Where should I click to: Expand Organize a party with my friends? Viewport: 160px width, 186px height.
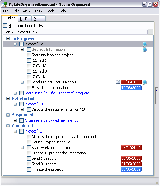[x=15, y=121]
